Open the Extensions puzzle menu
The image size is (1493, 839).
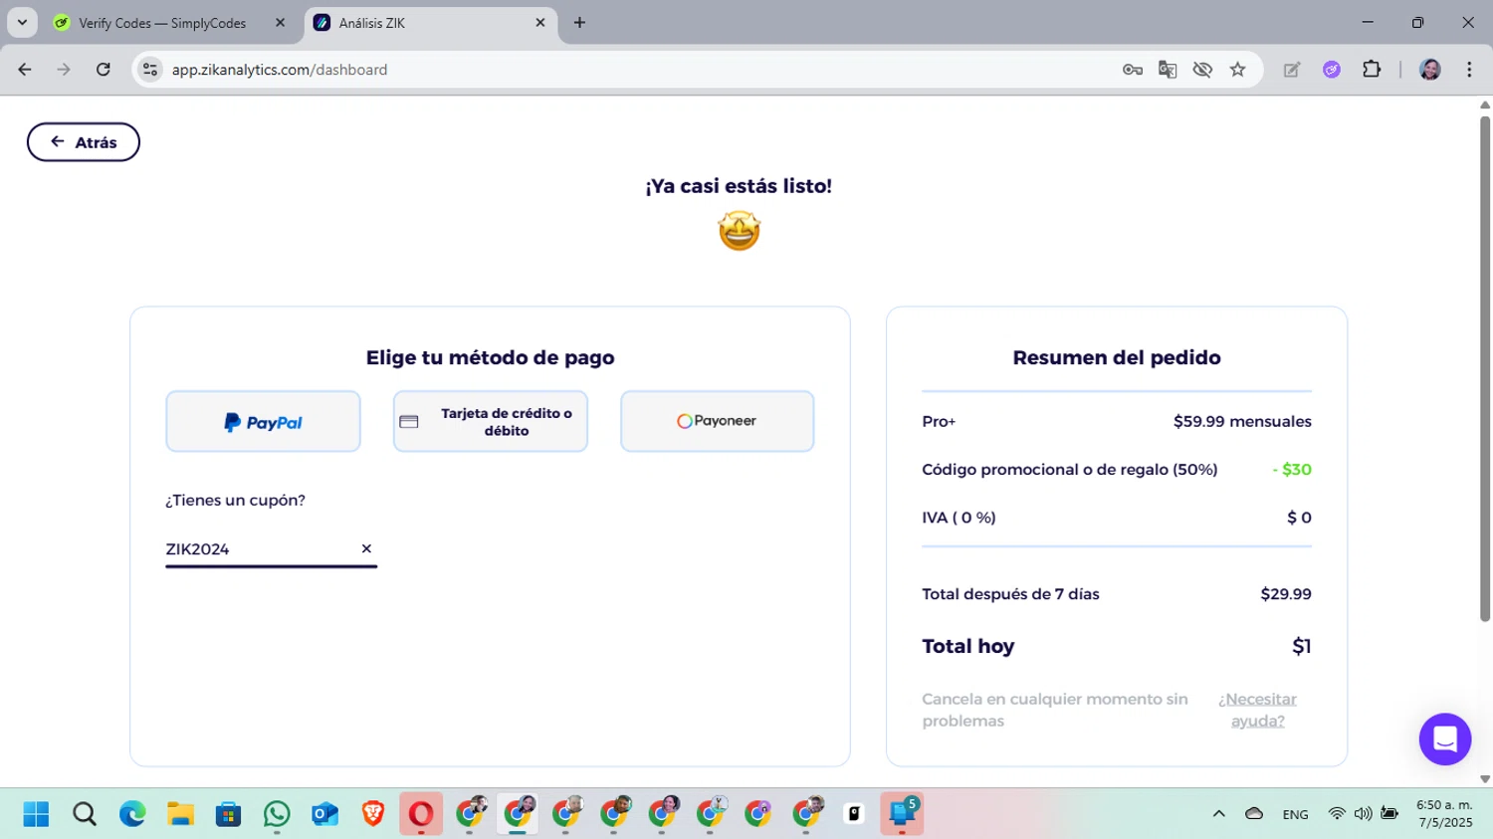(x=1372, y=70)
